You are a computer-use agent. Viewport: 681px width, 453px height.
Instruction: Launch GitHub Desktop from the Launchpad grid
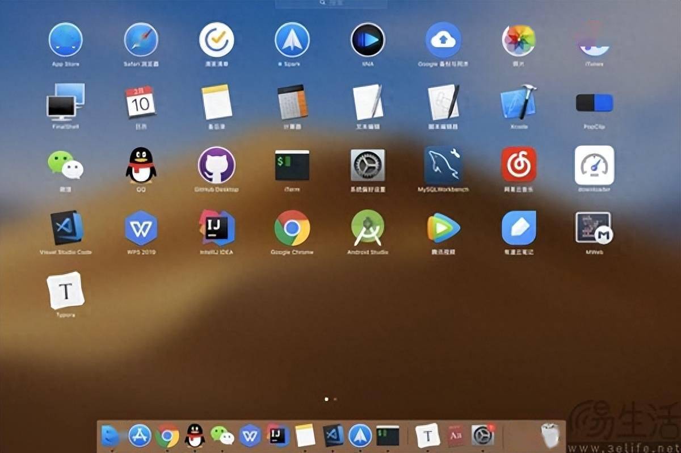(216, 165)
